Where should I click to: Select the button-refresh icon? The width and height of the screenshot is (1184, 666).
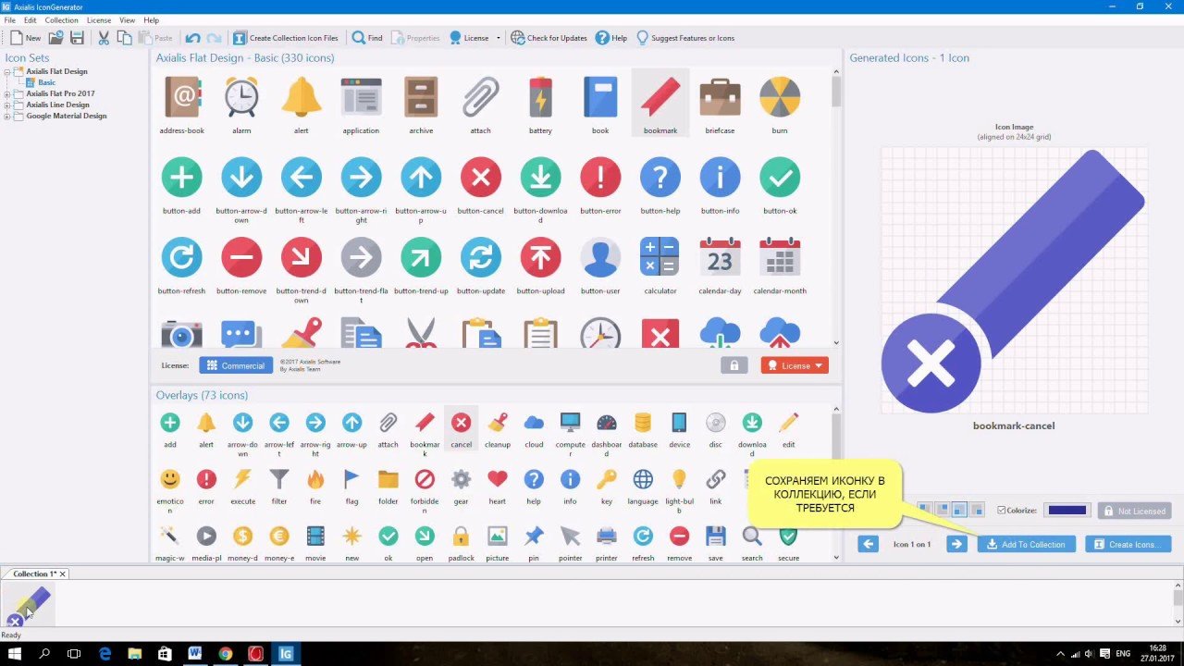pos(181,257)
